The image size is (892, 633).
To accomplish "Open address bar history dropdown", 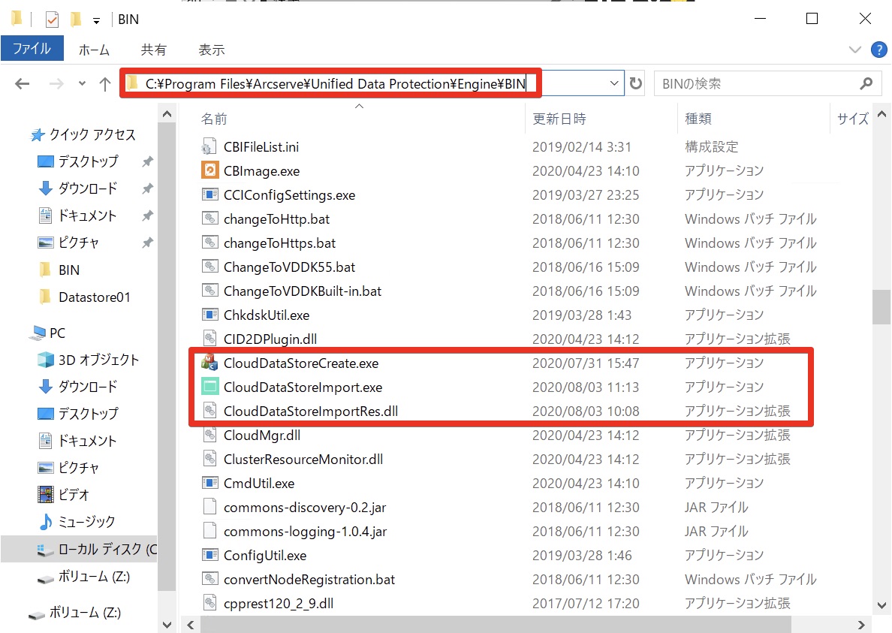I will tap(614, 83).
